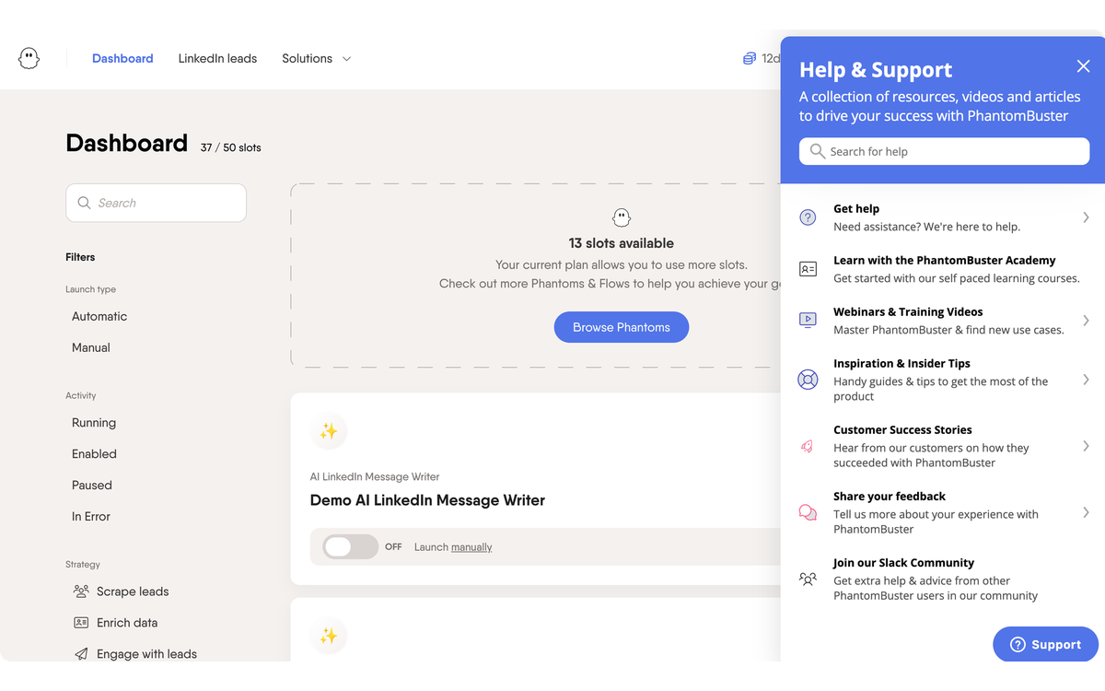Filter by Paused activity
This screenshot has width=1105, height=691.
click(x=92, y=486)
